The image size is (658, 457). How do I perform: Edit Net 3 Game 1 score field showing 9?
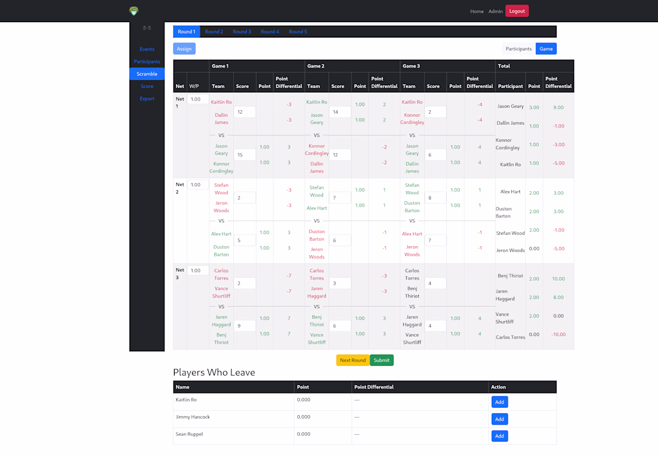(x=245, y=325)
